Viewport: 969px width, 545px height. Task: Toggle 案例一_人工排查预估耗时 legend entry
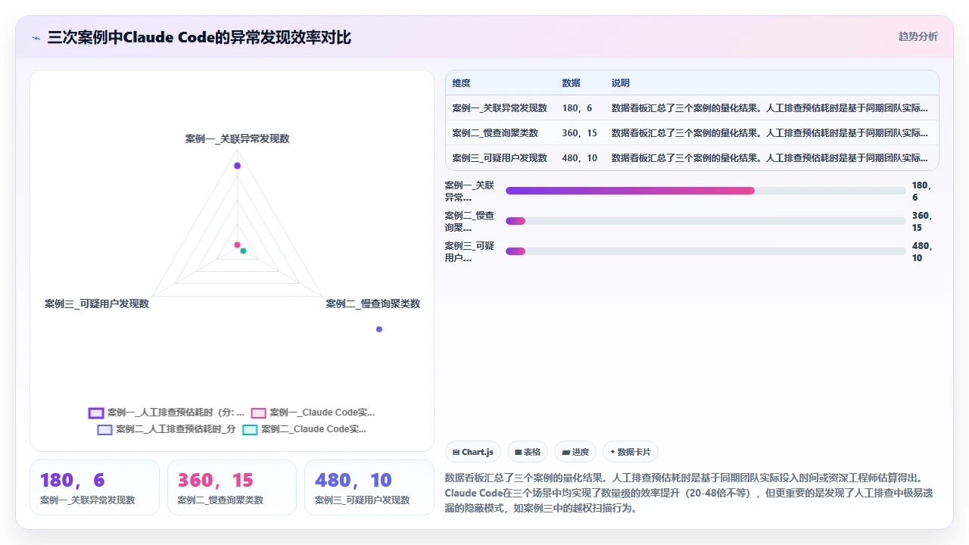click(167, 413)
